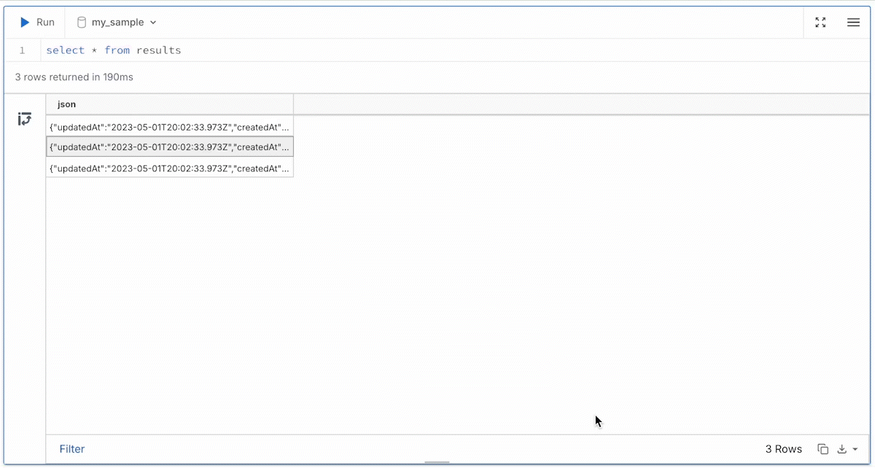Viewport: 875px width, 468px height.
Task: Expand the download options arrow
Action: pyautogui.click(x=855, y=450)
